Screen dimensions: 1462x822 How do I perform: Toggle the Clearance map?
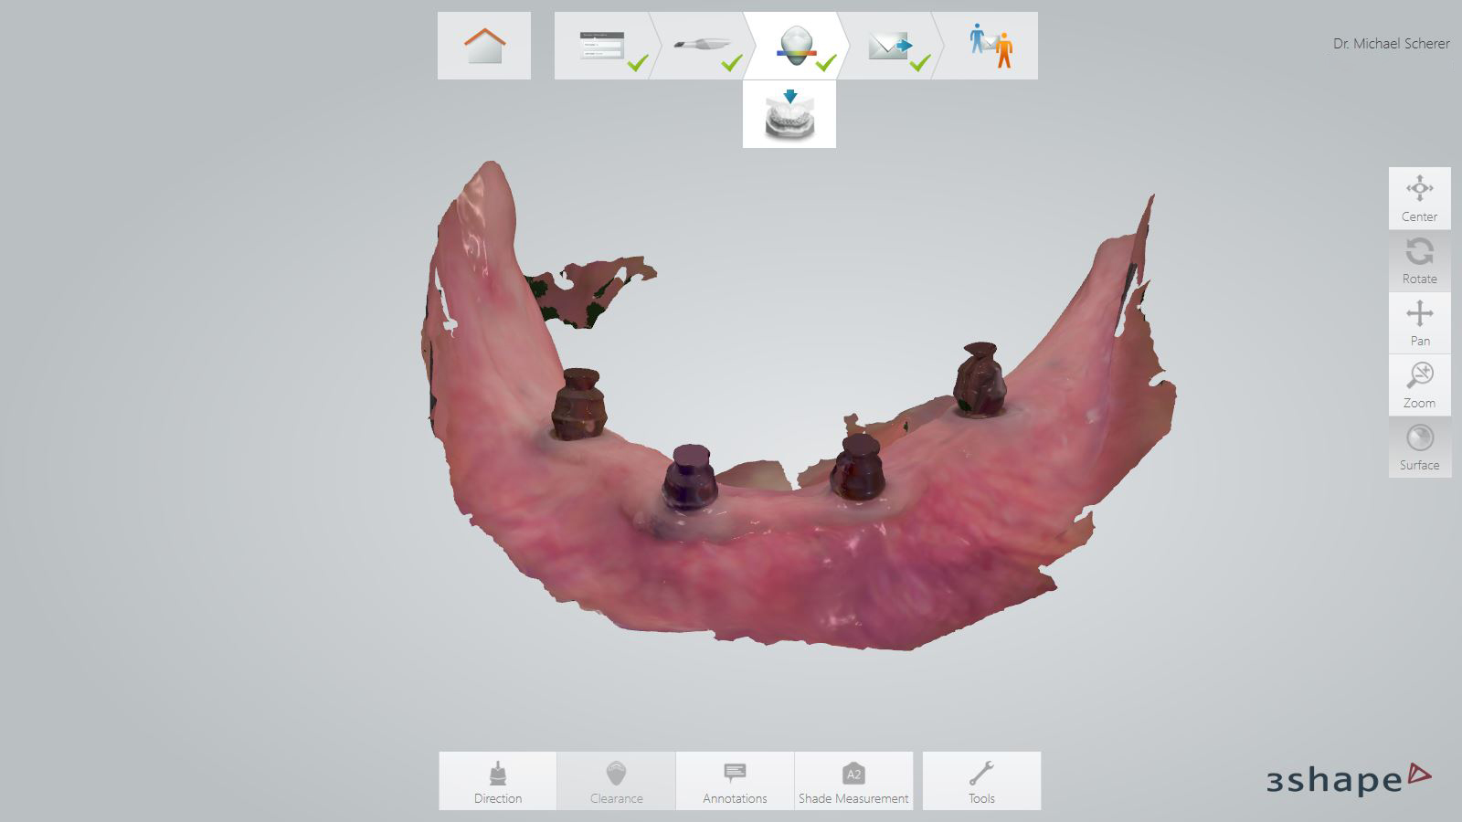tap(616, 781)
